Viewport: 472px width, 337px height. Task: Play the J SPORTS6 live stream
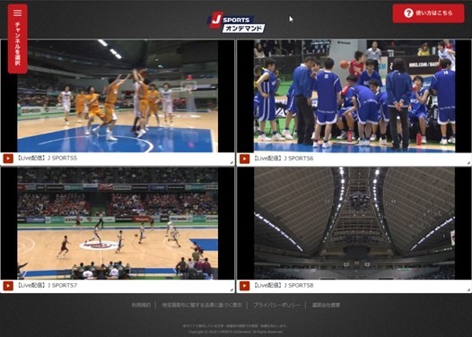[x=244, y=159]
